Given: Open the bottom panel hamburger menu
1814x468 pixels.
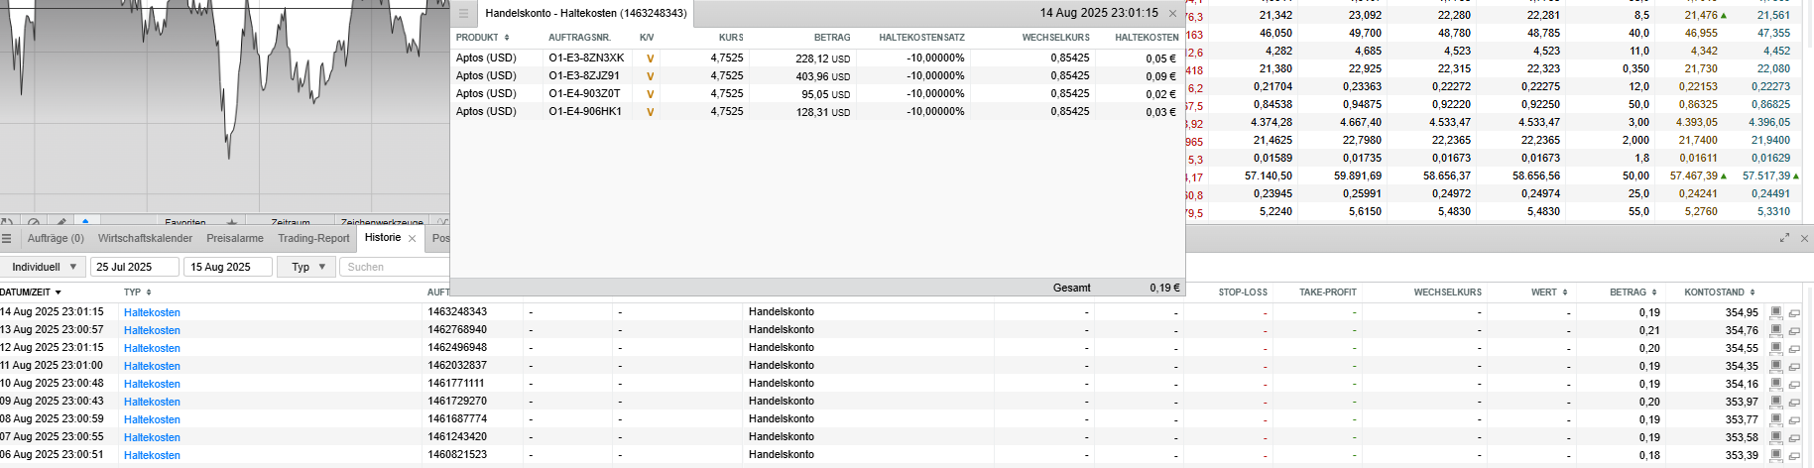Looking at the screenshot, I should [7, 239].
